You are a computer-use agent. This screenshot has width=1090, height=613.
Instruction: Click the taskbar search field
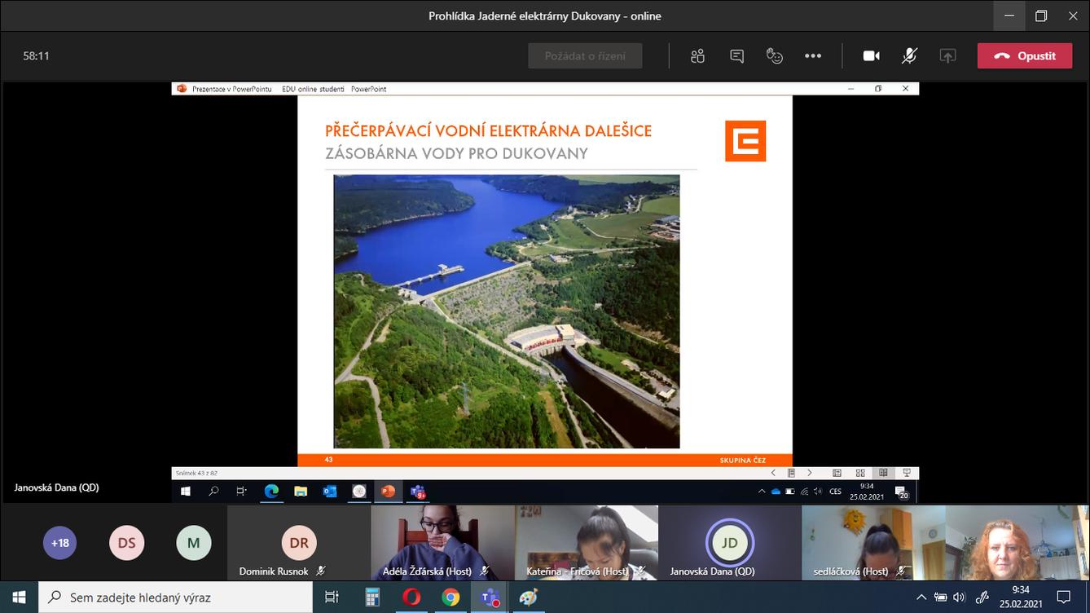(175, 598)
